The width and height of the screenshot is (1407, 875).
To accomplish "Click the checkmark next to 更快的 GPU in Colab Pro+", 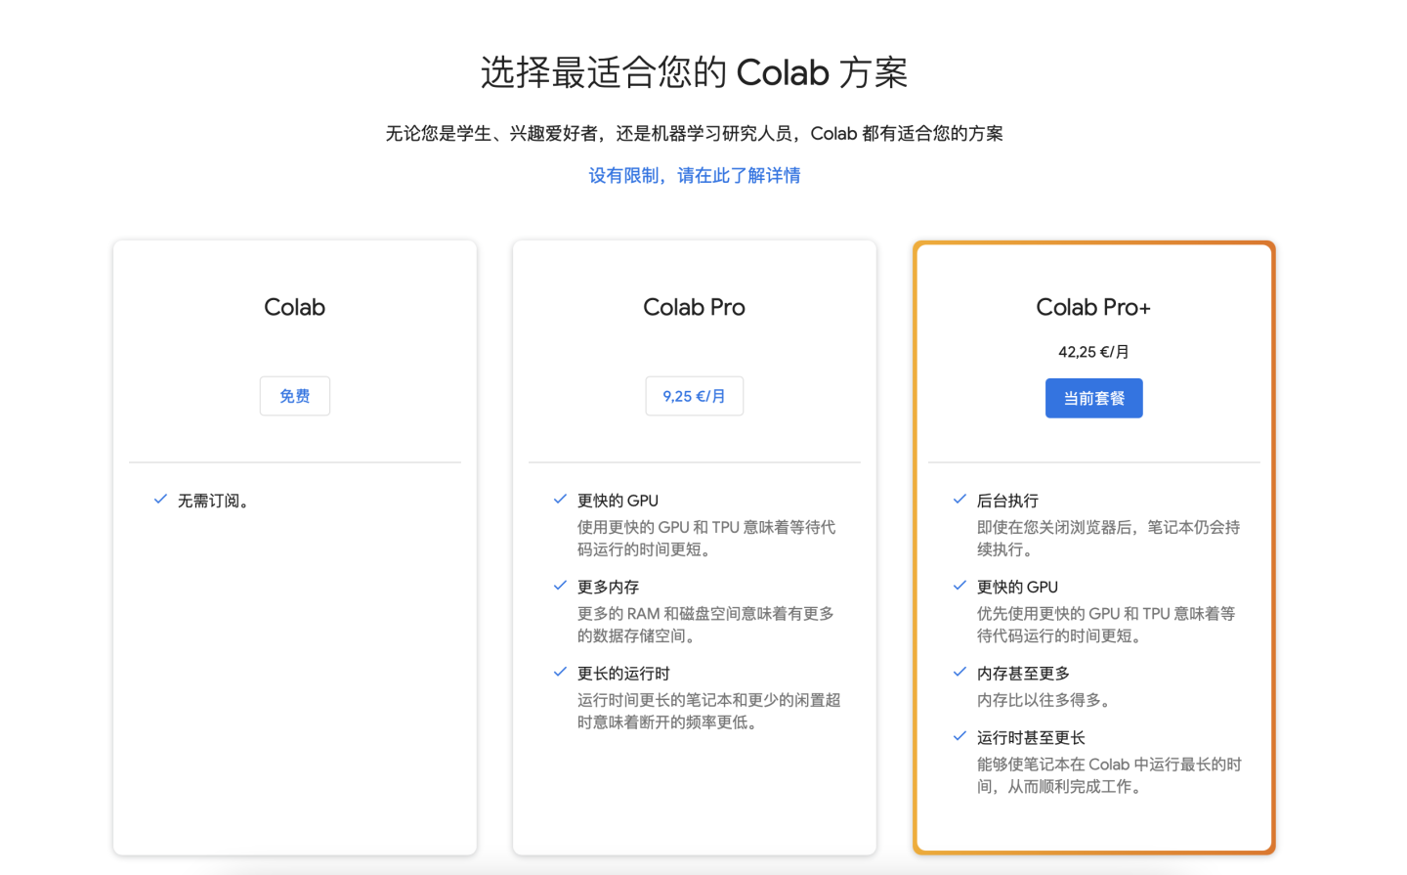I will (x=959, y=587).
